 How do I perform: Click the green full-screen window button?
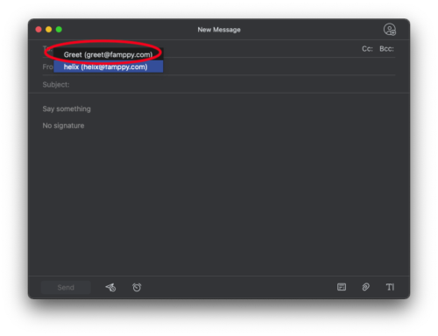(x=59, y=30)
